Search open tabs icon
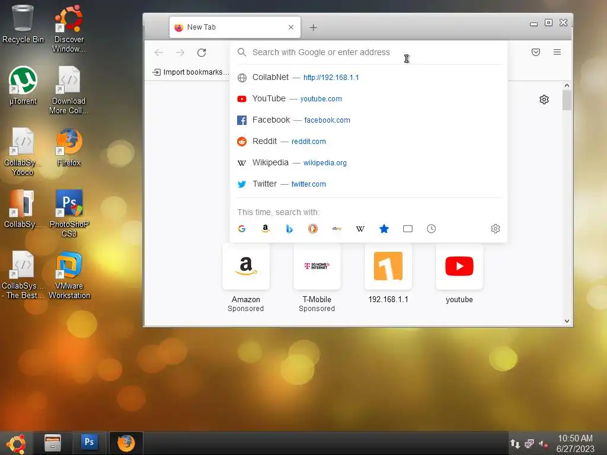 click(x=408, y=229)
